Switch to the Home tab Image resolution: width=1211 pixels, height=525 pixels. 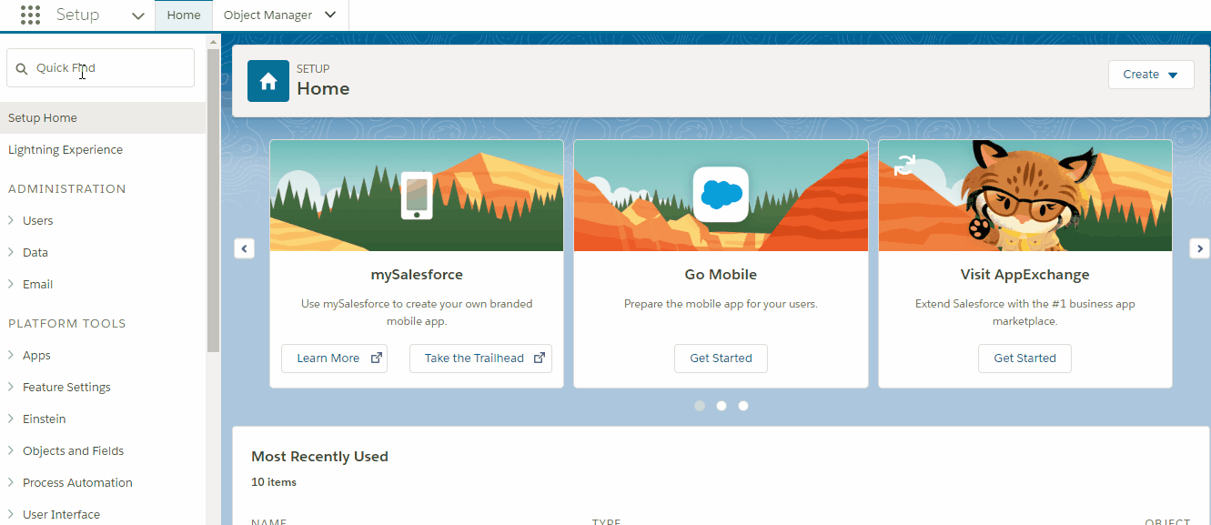(x=184, y=15)
